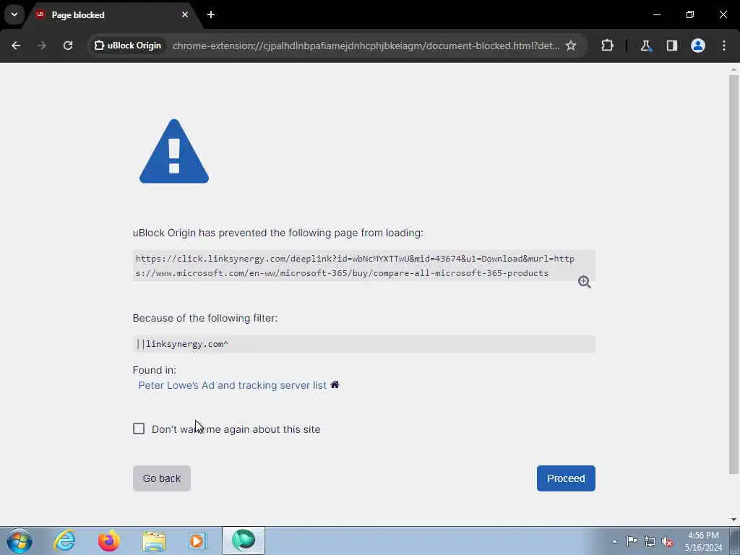Open Action Center flag icon
This screenshot has height=555, width=740.
tap(632, 541)
